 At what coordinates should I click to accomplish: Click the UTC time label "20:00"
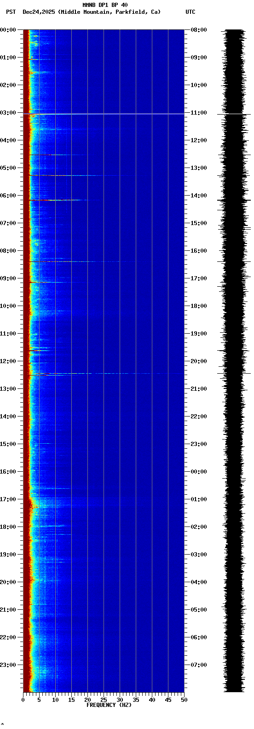[x=199, y=361]
